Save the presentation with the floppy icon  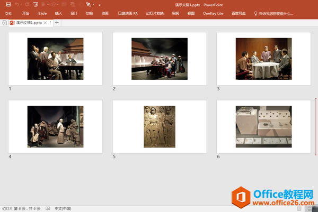coord(8,4)
